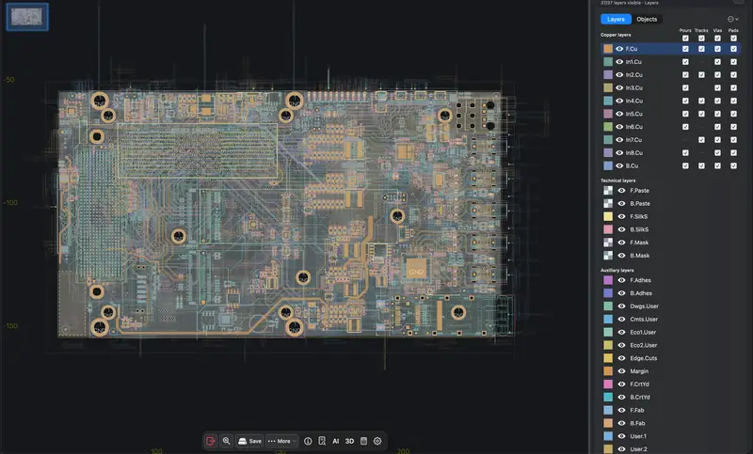This screenshot has height=454, width=753.
Task: Hide the B.Cu layer via eye icon
Action: tap(619, 165)
